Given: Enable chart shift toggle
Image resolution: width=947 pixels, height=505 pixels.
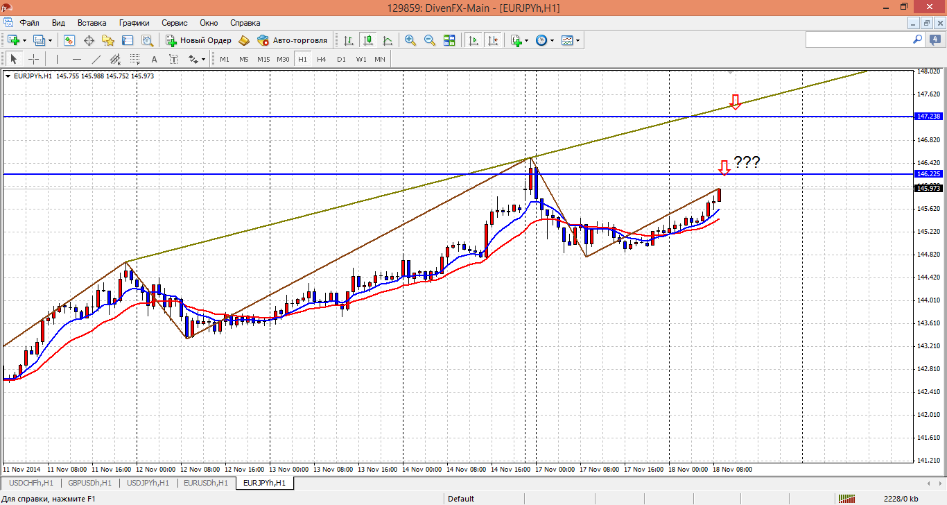Looking at the screenshot, I should click(x=493, y=40).
